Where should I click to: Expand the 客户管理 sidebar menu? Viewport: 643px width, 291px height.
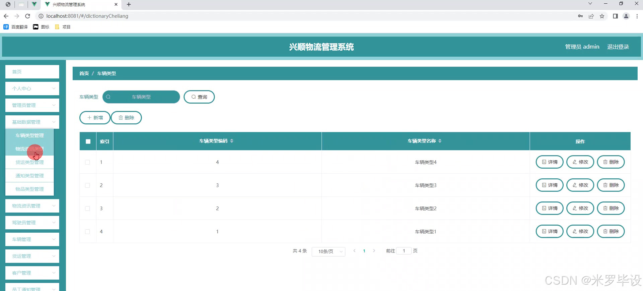click(32, 273)
